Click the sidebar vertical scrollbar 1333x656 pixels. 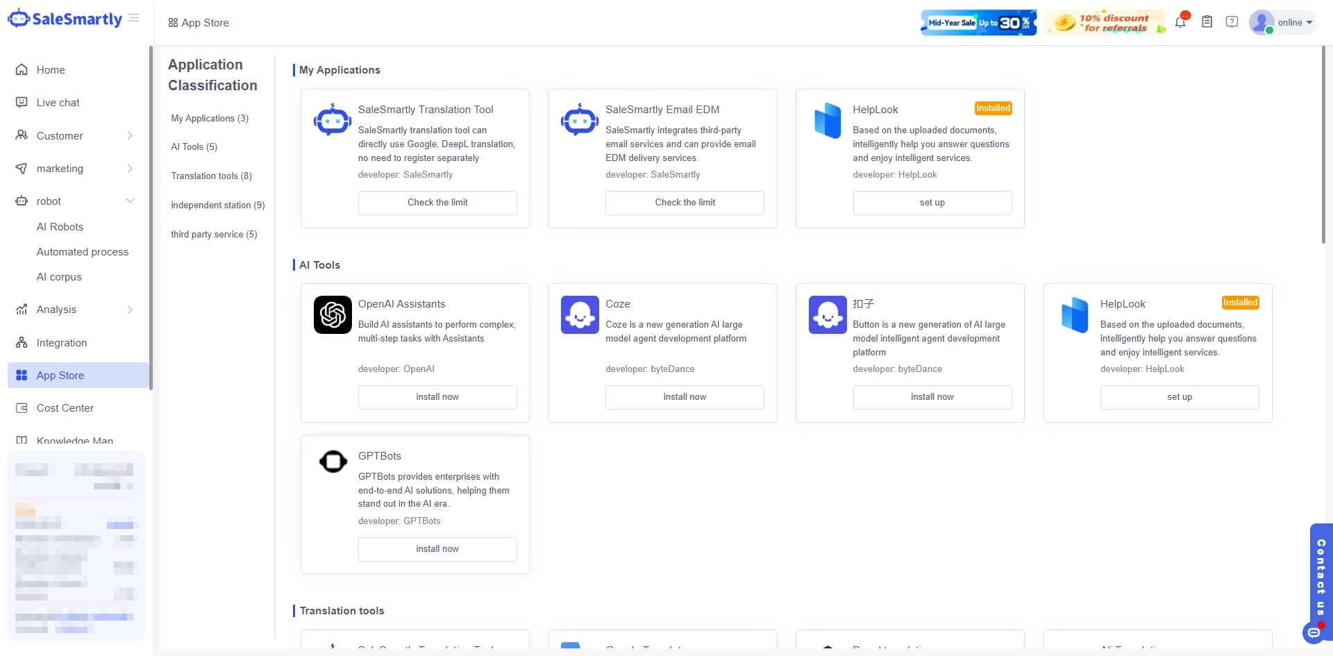pyautogui.click(x=151, y=217)
